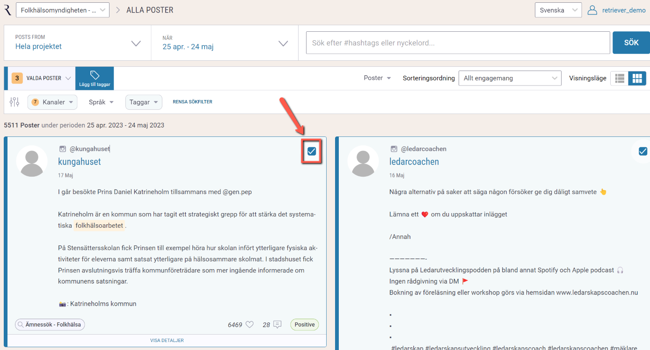
Task: Click Visa detaljer on kungahuset post
Action: pos(167,341)
